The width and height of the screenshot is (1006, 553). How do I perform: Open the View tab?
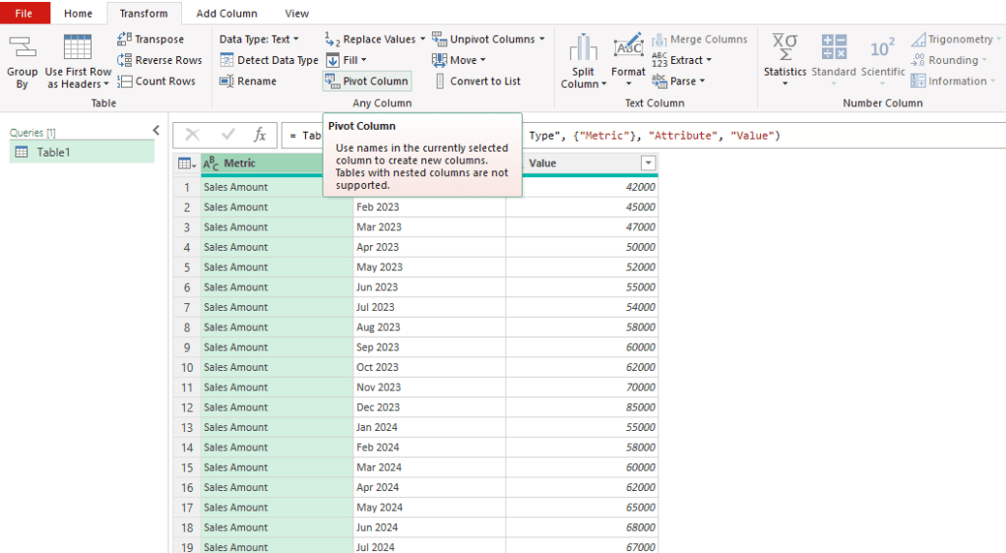tap(296, 14)
